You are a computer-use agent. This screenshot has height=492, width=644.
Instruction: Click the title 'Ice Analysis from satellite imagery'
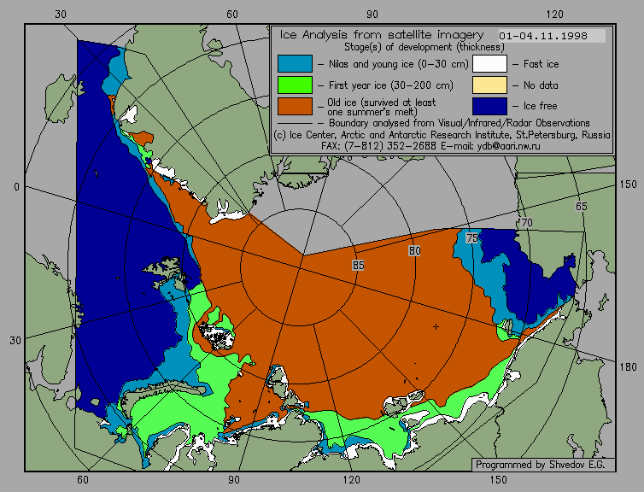[x=382, y=34]
